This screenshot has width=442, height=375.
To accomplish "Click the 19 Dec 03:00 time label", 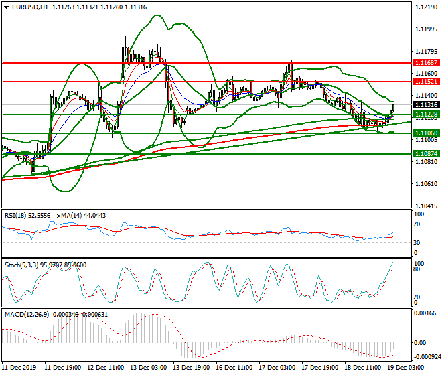I will 405,368.
